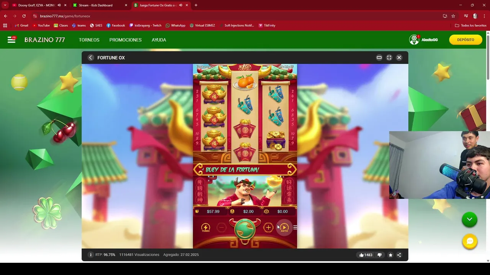490x275 pixels.
Task: Start Auto spin mode
Action: point(284,228)
